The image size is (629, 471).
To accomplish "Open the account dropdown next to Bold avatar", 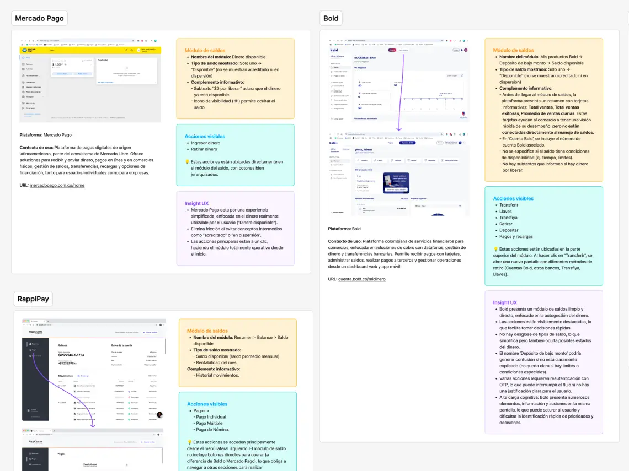I will pyautogui.click(x=464, y=143).
